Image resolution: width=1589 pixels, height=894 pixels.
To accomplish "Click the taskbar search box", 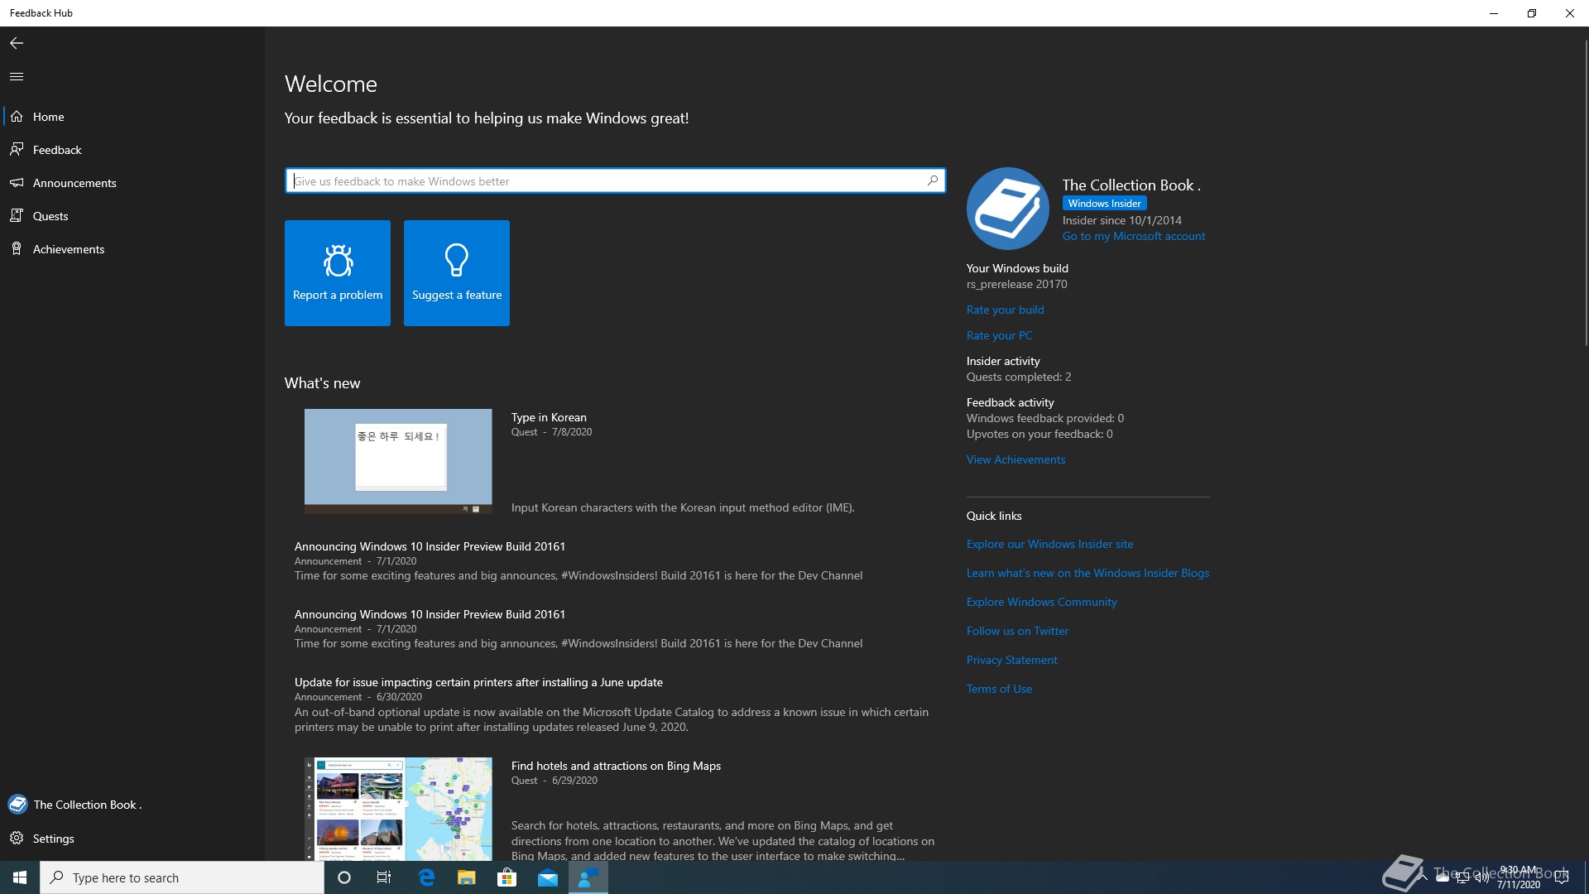I will (182, 877).
